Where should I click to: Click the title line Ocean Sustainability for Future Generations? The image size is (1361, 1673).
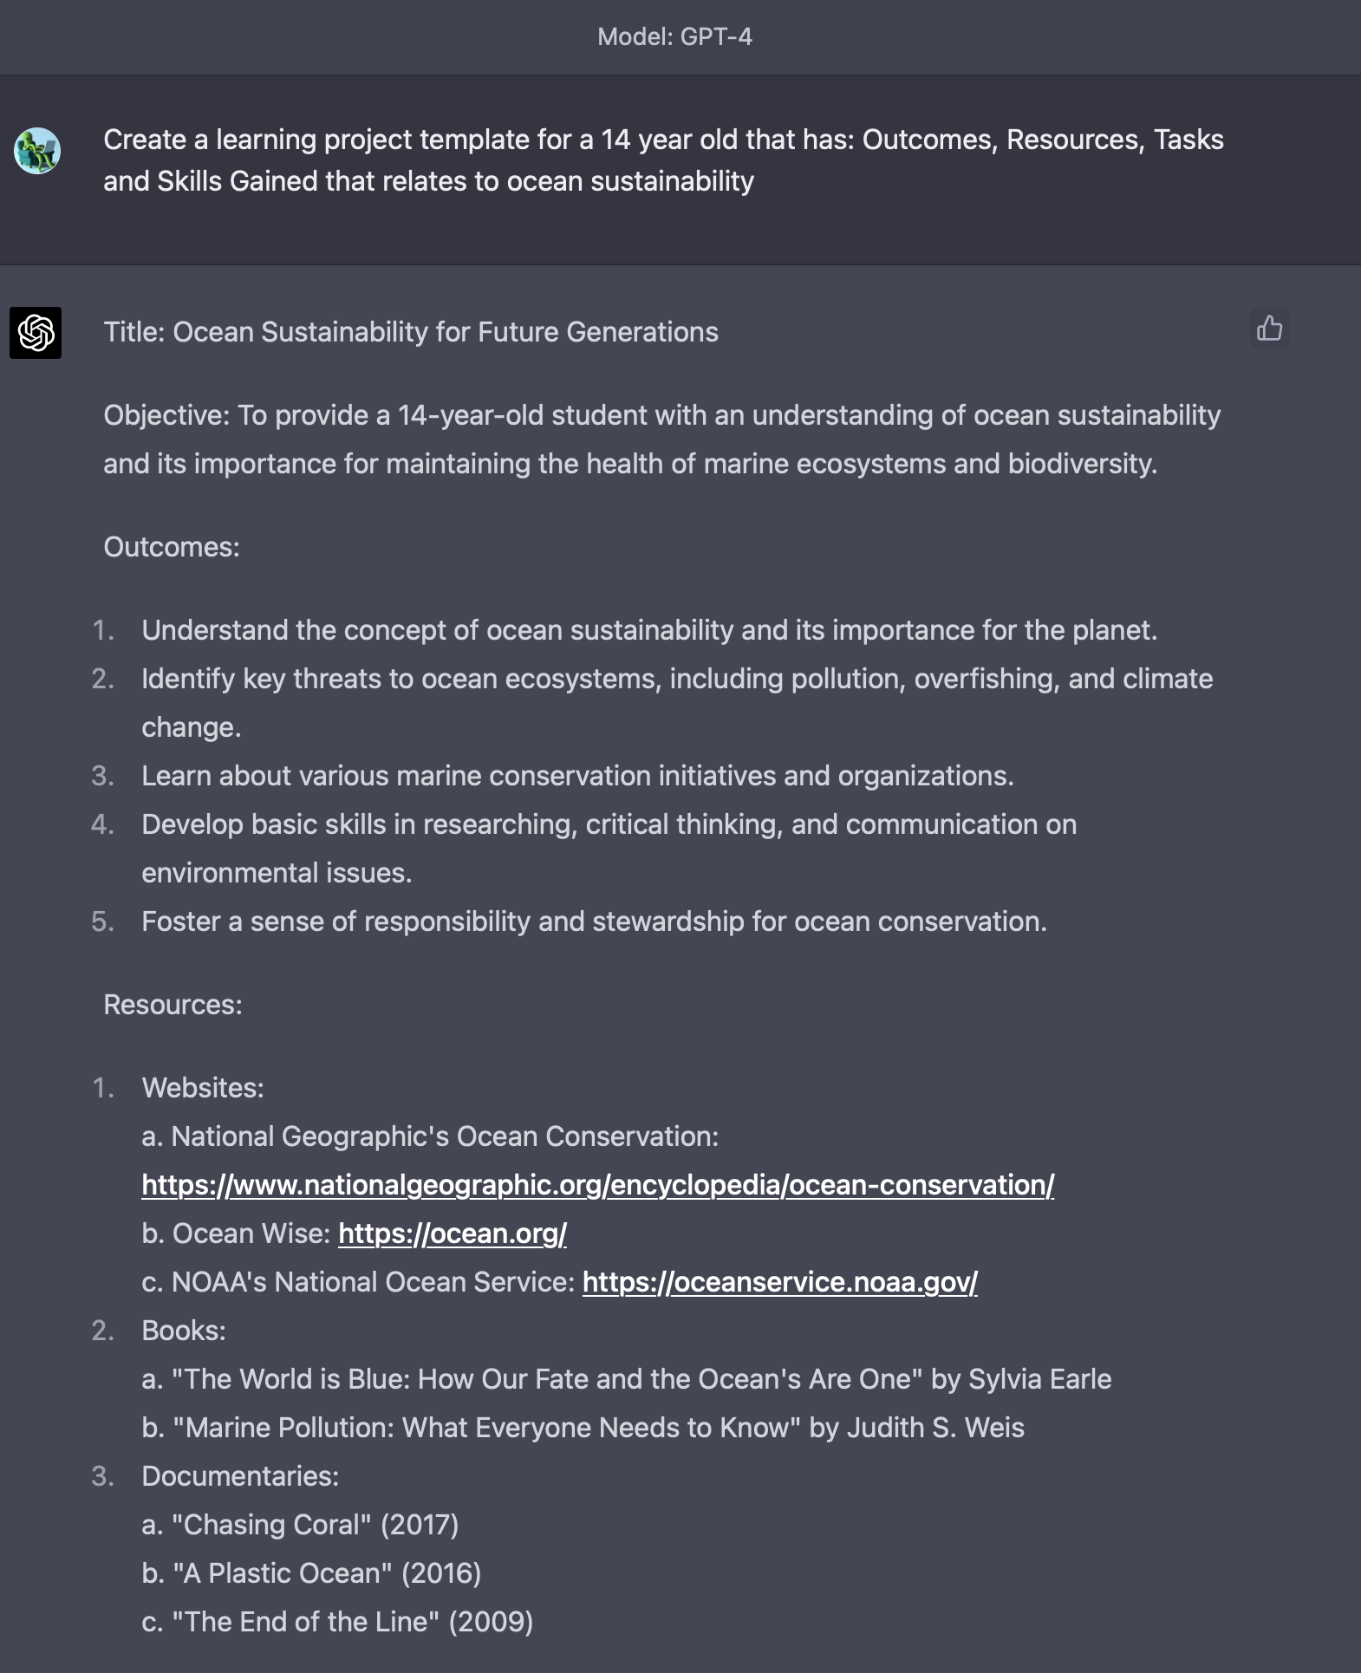[x=411, y=332]
